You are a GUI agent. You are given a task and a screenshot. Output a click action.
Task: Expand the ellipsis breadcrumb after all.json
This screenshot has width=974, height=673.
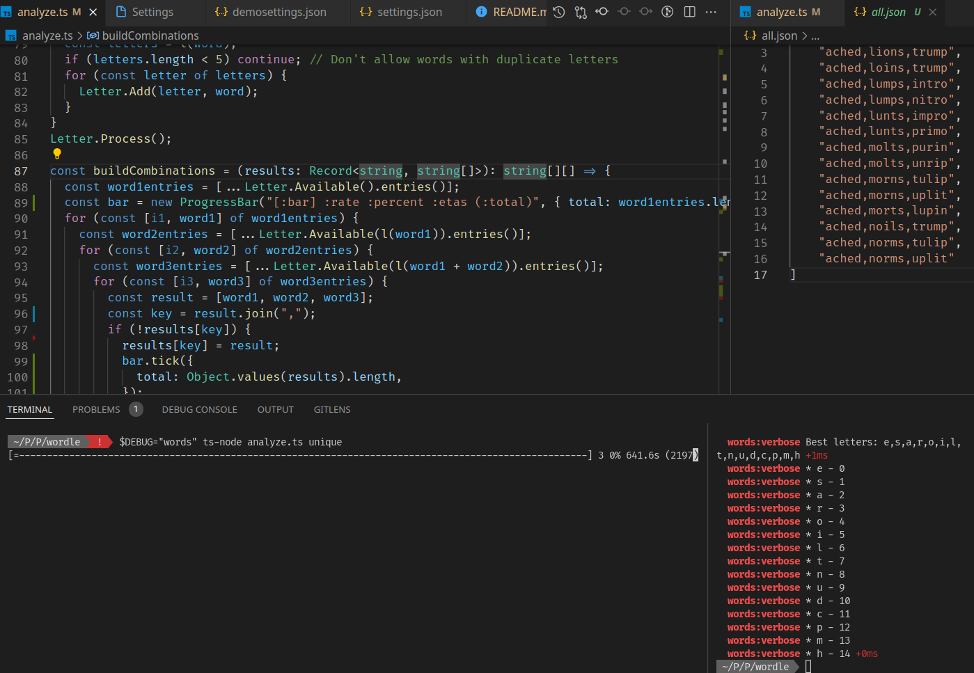(815, 35)
